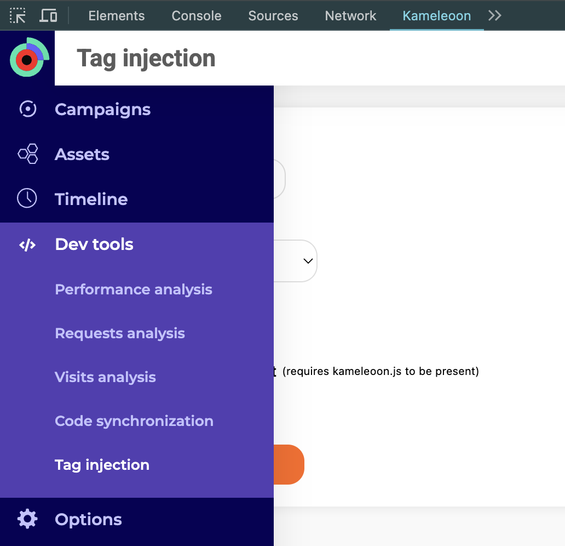Go to Visits analysis
This screenshot has height=546, width=565.
[x=105, y=377]
